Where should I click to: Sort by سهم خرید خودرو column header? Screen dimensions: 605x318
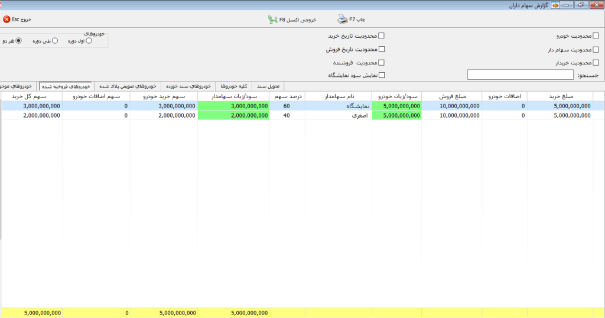click(x=164, y=96)
